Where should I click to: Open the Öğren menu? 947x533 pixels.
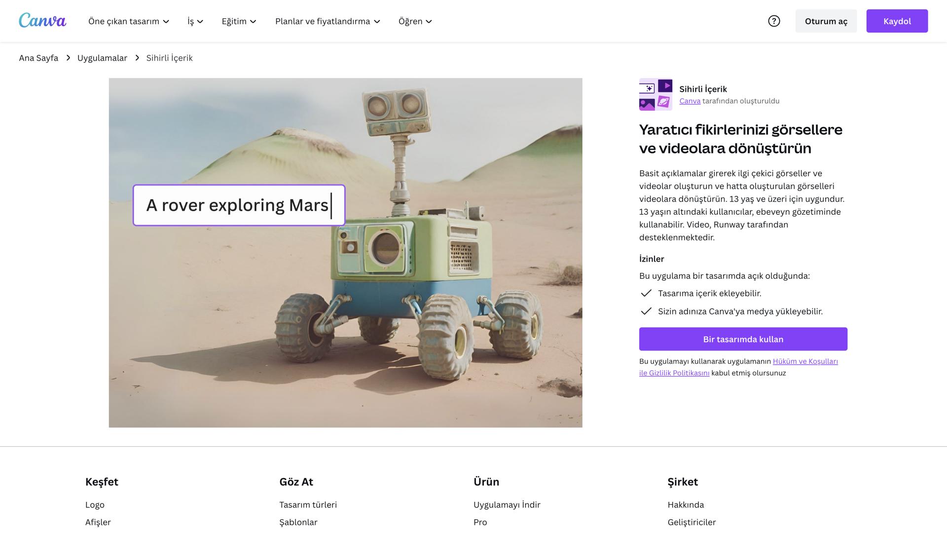(x=415, y=21)
